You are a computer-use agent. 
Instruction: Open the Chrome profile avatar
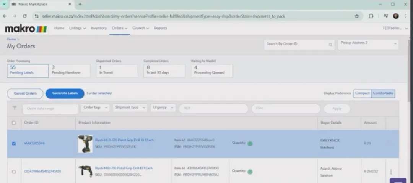[396, 16]
